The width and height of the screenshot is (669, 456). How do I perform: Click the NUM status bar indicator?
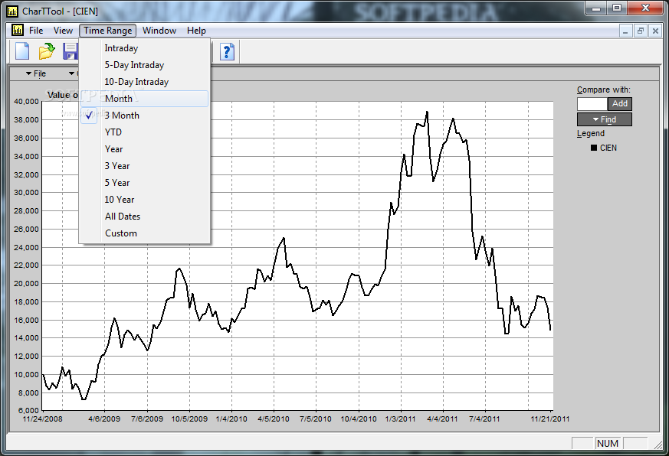pos(608,444)
